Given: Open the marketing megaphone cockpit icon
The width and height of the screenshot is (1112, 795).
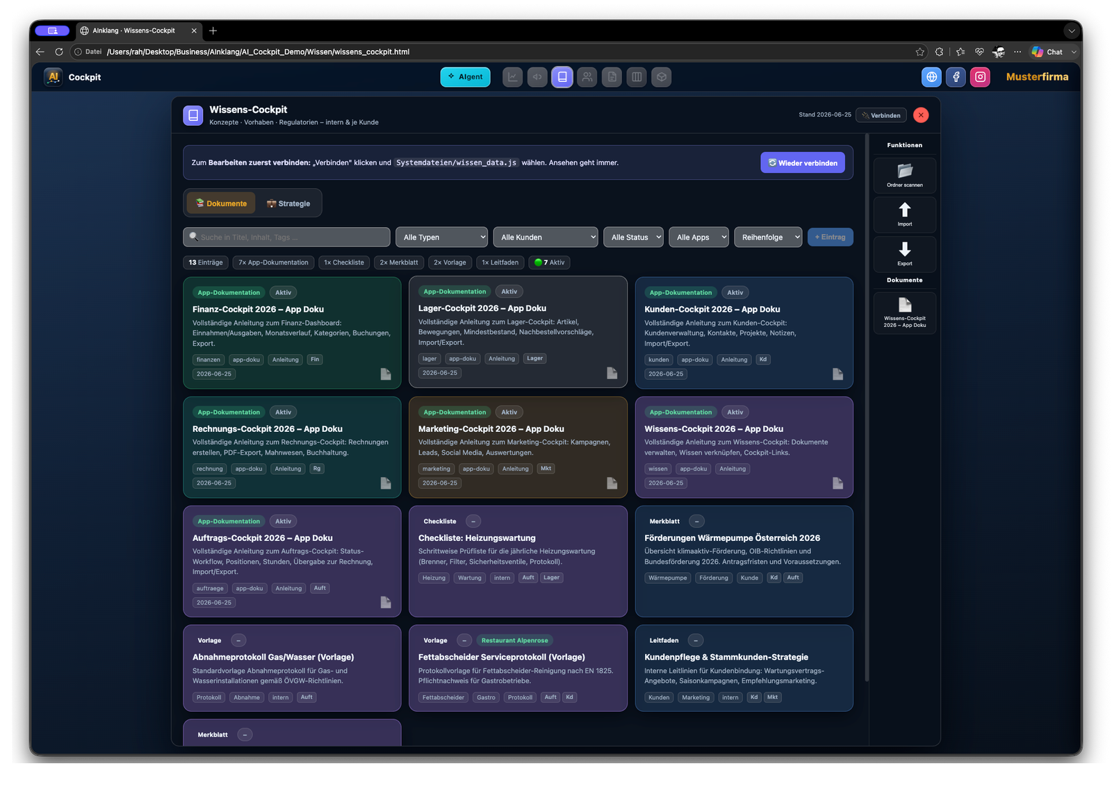Looking at the screenshot, I should pos(537,77).
